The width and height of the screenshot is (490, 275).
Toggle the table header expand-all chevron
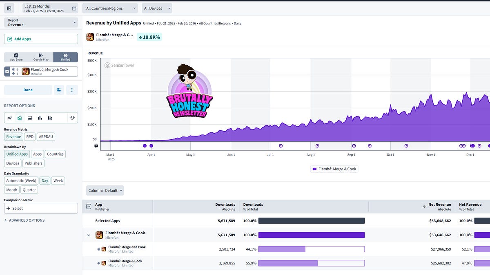tap(89, 207)
